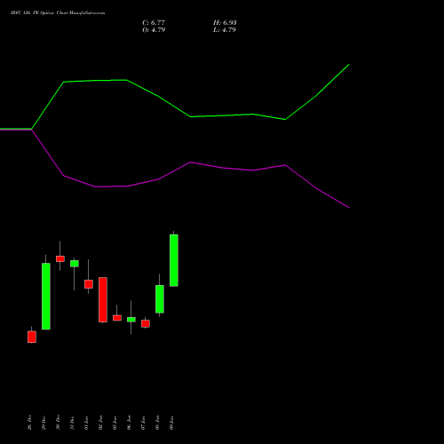Viewport: 444px width, 444px height.
Task: Select the tall green candlestick for 29 Dec
Action: pos(46,296)
